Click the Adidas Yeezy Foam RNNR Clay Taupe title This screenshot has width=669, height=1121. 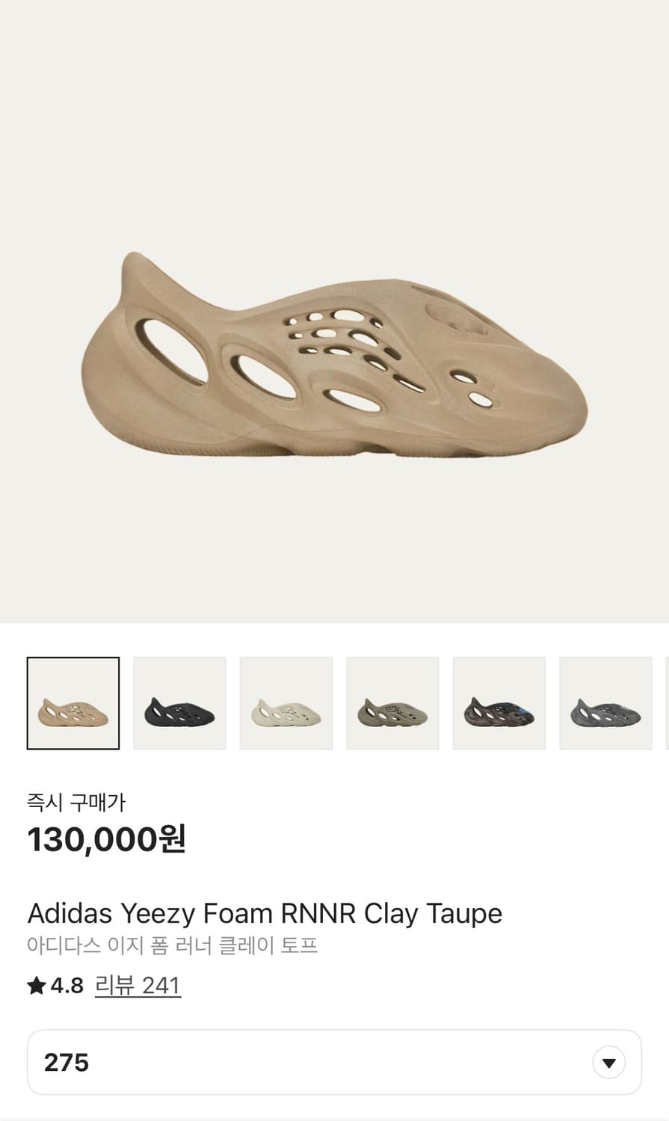click(x=265, y=913)
